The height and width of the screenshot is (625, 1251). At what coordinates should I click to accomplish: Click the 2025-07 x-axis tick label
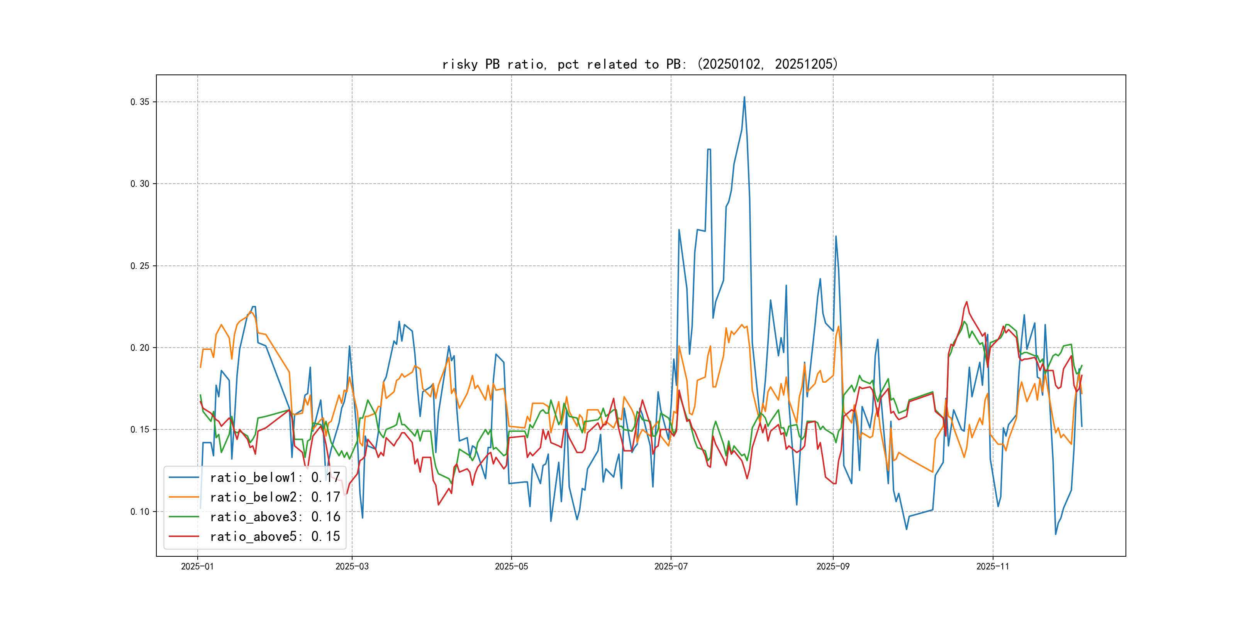671,567
